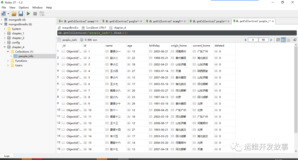Expand the people_info collection node
298x160 pixels.
11,56
